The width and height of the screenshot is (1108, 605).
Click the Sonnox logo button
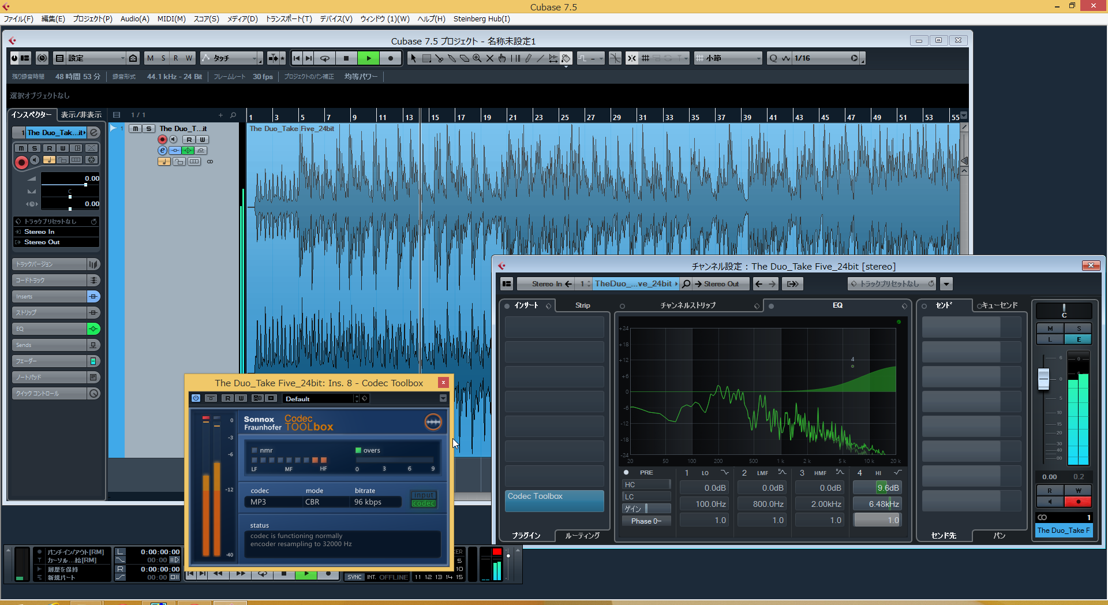[433, 422]
